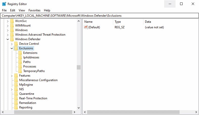The width and height of the screenshot is (199, 115).
Task: Click tree pane vertical scroll down arrow
Action: [x=79, y=108]
